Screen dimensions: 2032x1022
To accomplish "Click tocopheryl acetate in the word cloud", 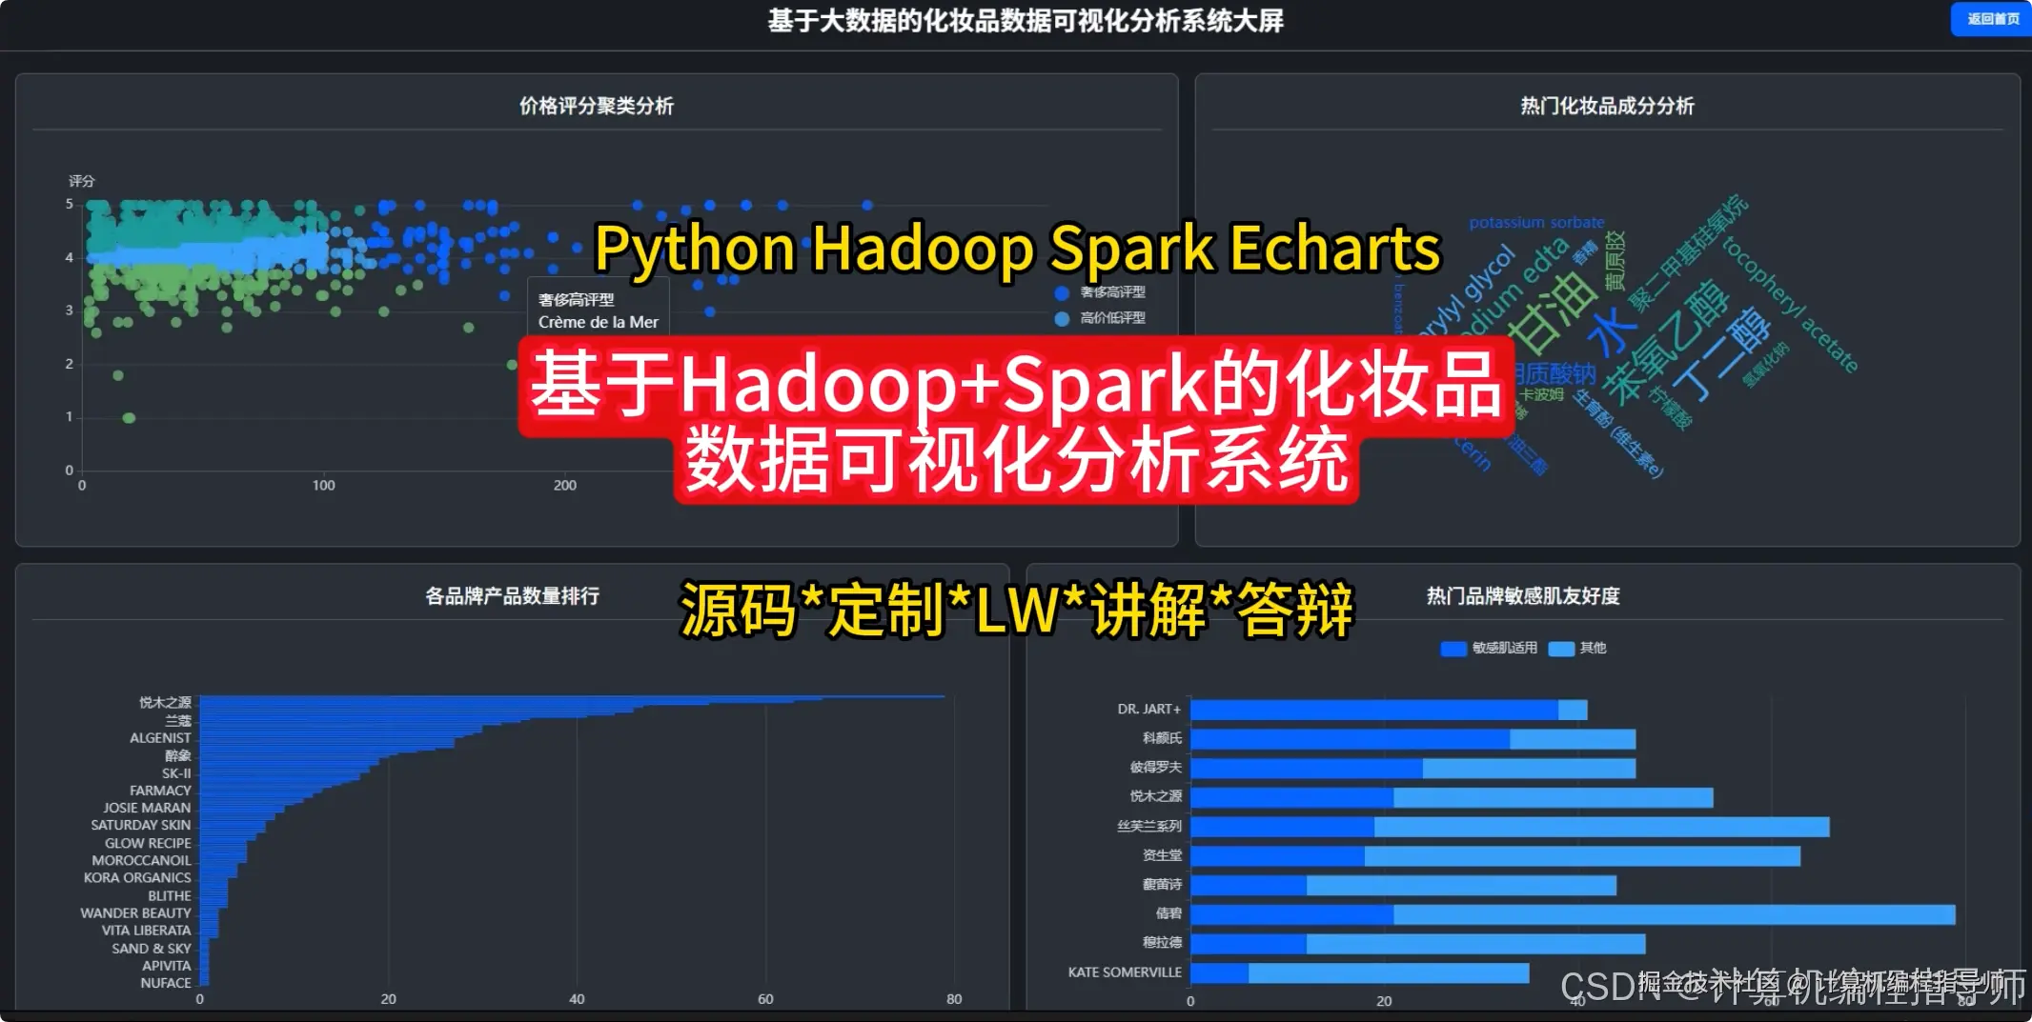I will point(1790,305).
